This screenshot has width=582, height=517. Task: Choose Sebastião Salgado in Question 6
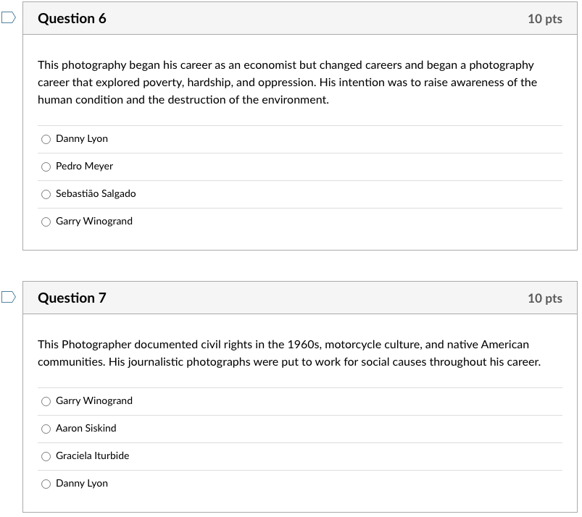[46, 194]
